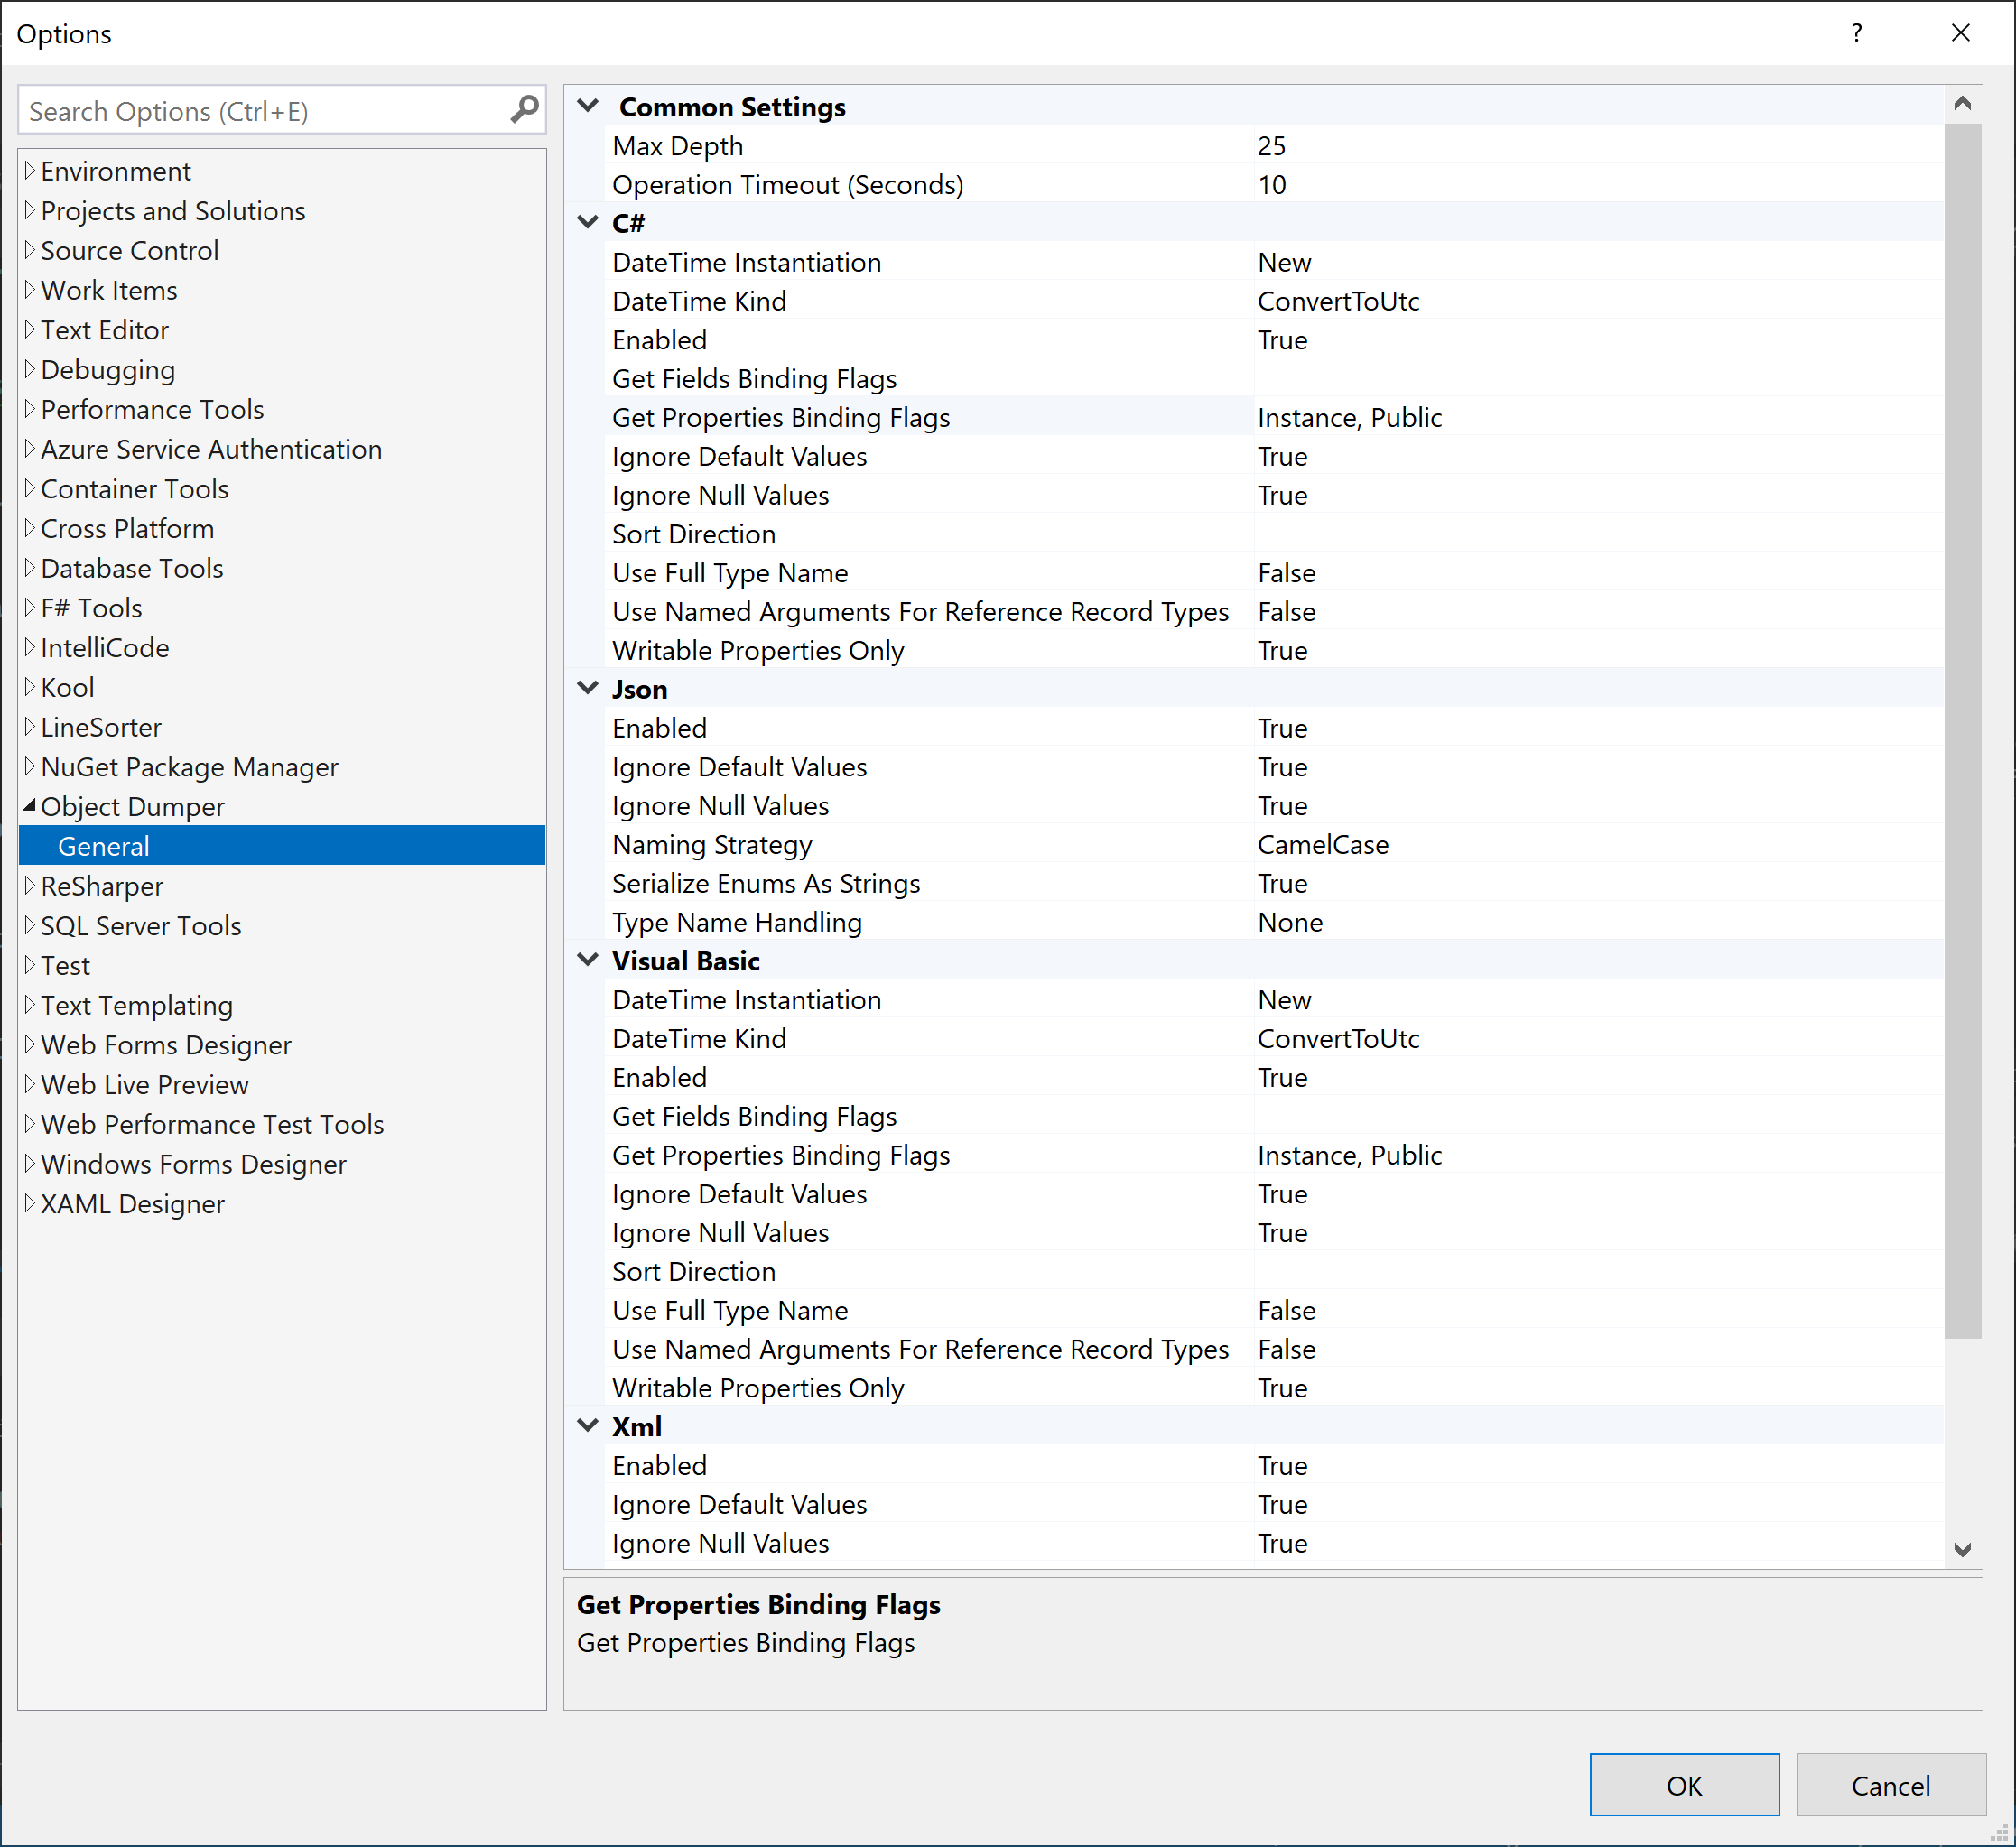Click the OK button

[x=1684, y=1784]
